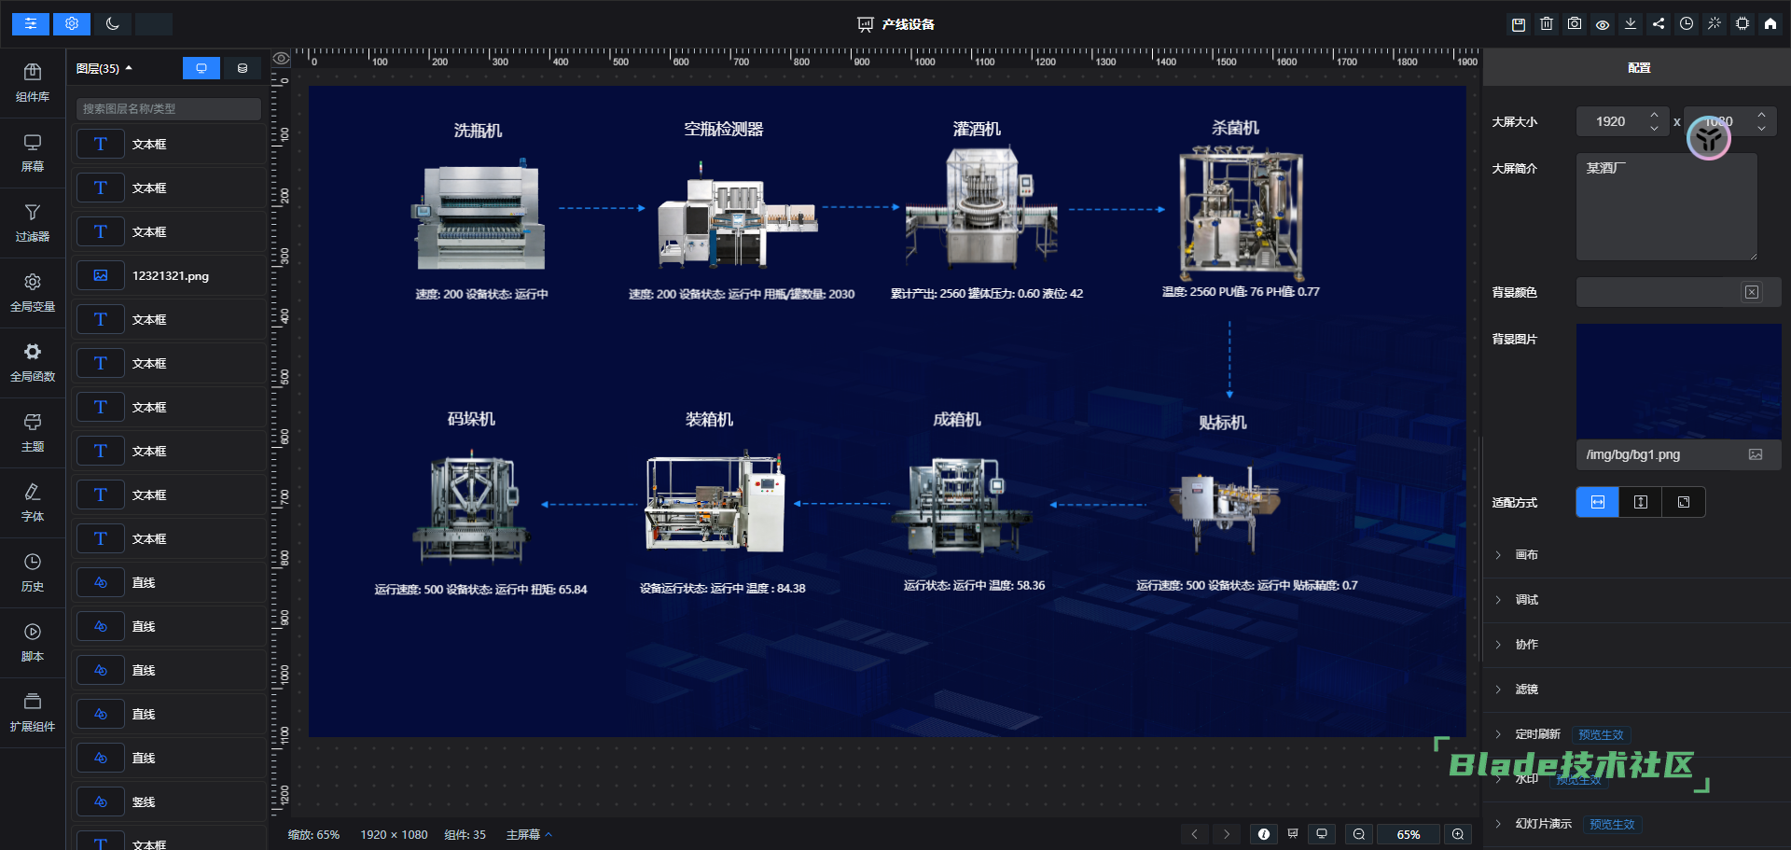Zoom out canvas with the magnifier minus icon

[1359, 834]
